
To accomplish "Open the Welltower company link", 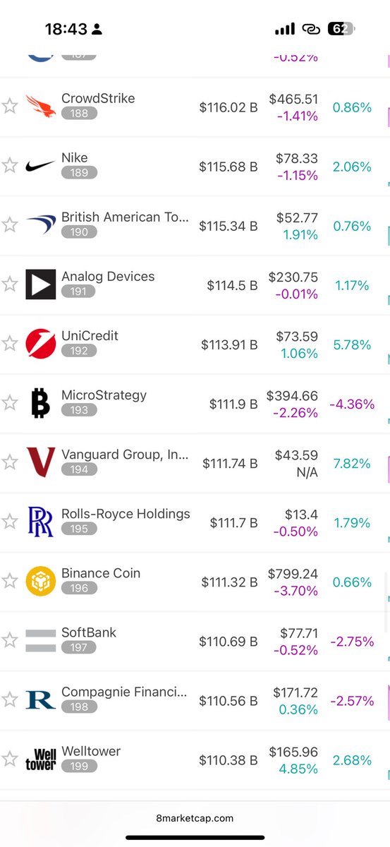I will [x=91, y=751].
